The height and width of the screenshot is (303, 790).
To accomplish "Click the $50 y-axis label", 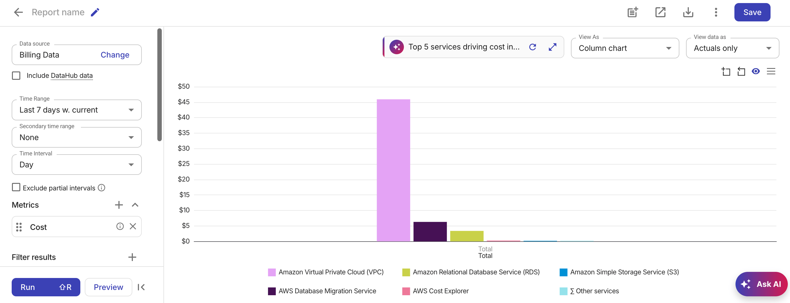I will coord(184,86).
